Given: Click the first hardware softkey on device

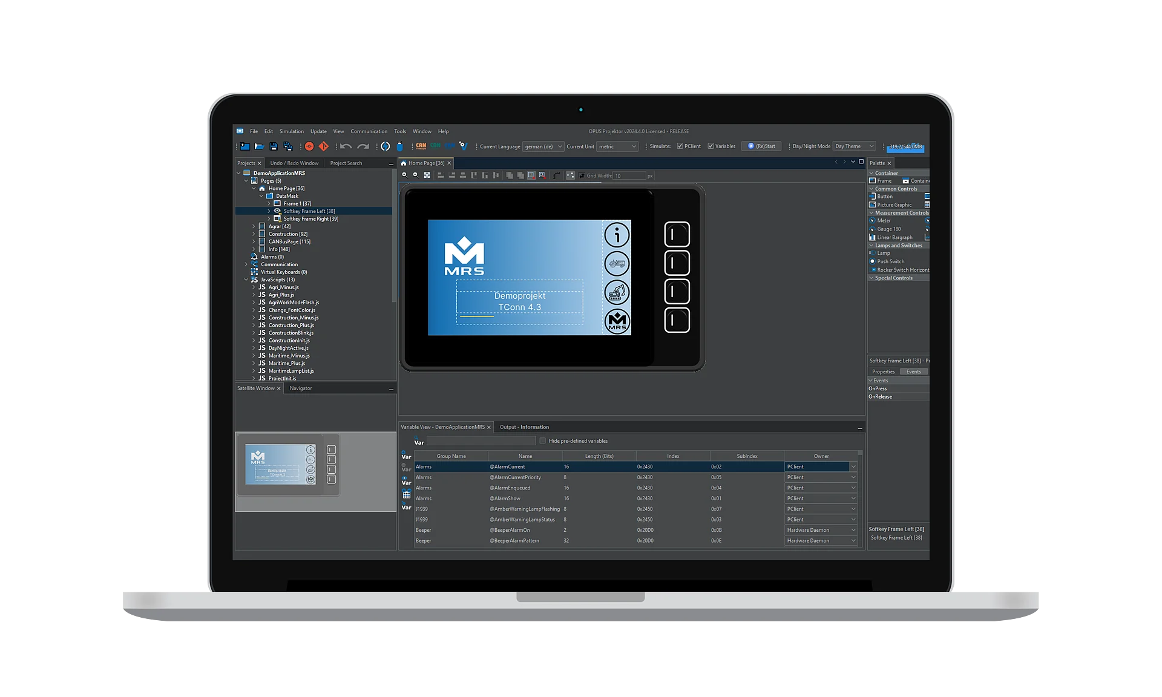Looking at the screenshot, I should [x=677, y=235].
